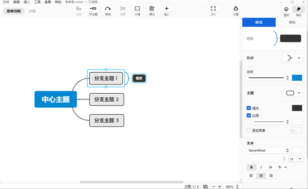Screen dimensions: 308x189
Task: Click the dark fill color swatch
Action: [297, 108]
